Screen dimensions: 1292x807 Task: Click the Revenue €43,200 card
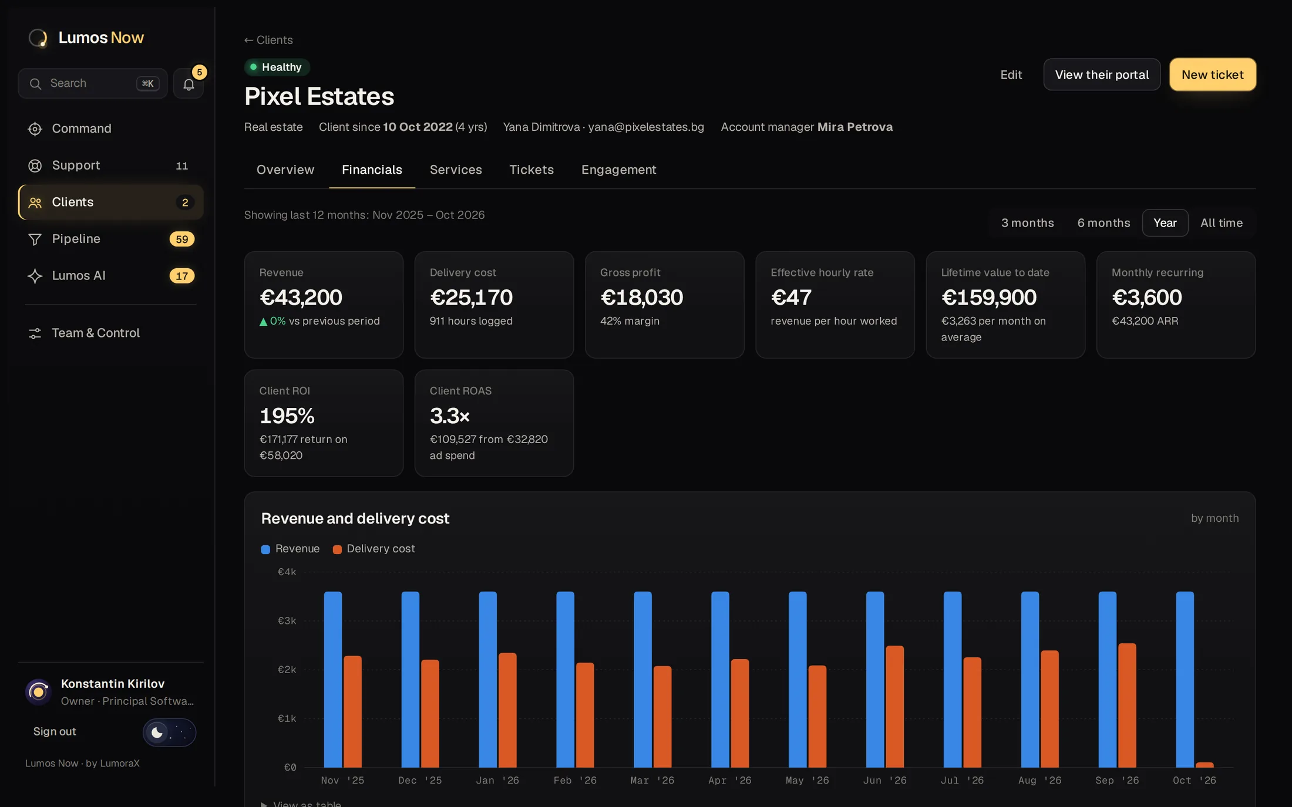[x=324, y=305]
